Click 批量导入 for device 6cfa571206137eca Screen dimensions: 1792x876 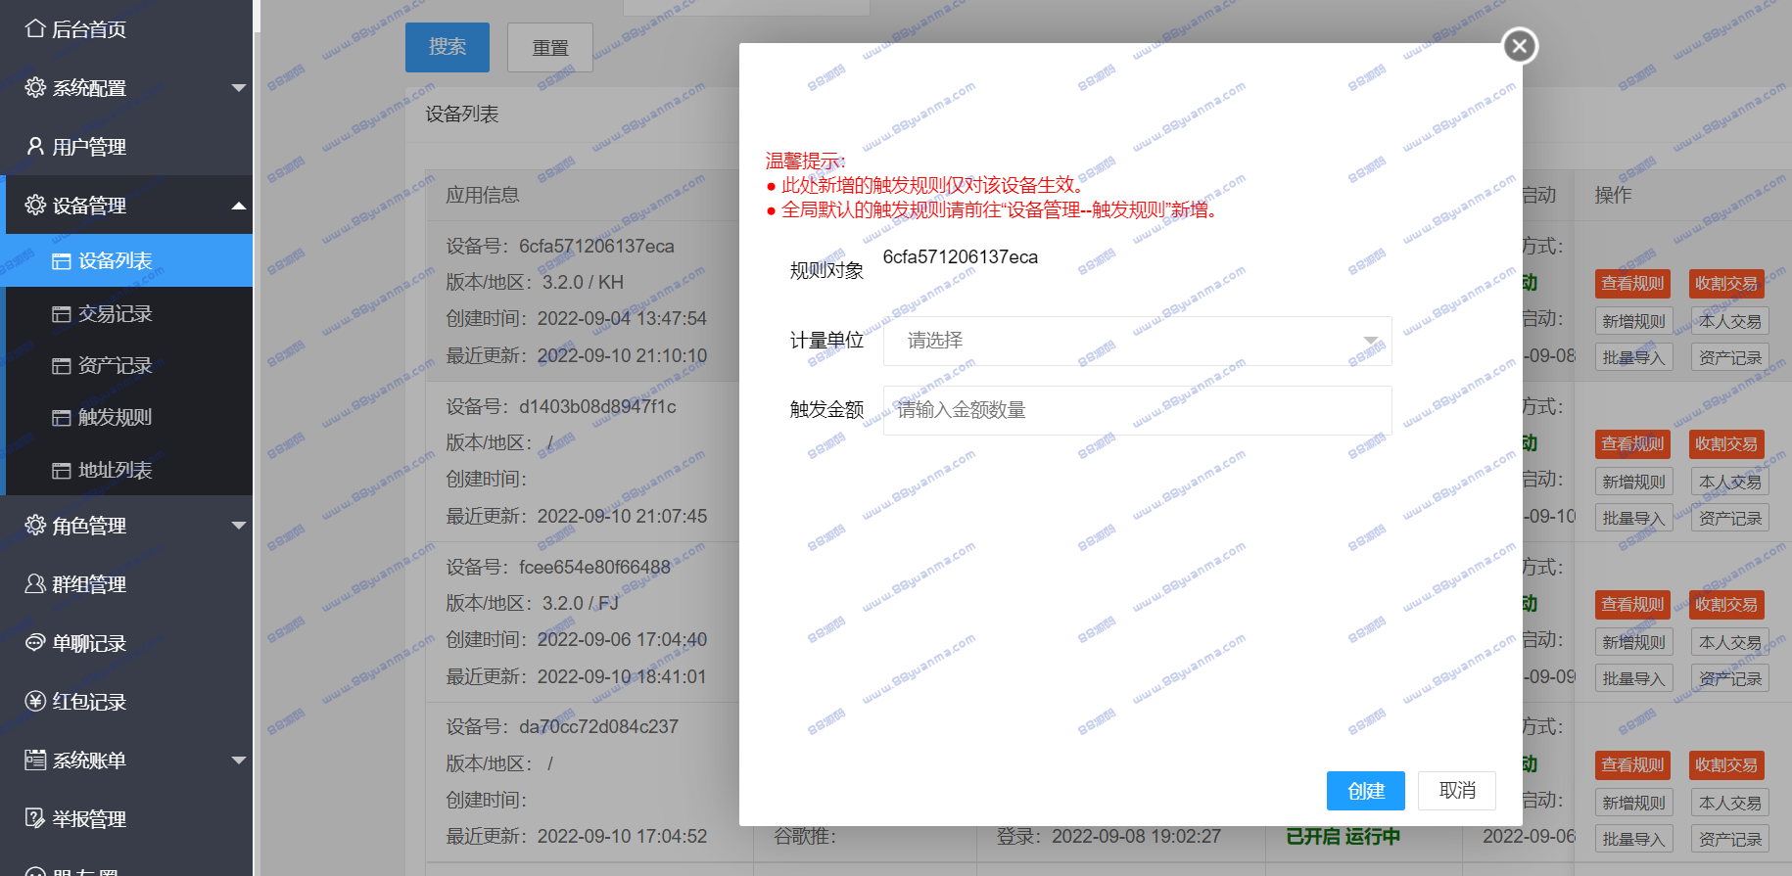(1633, 357)
